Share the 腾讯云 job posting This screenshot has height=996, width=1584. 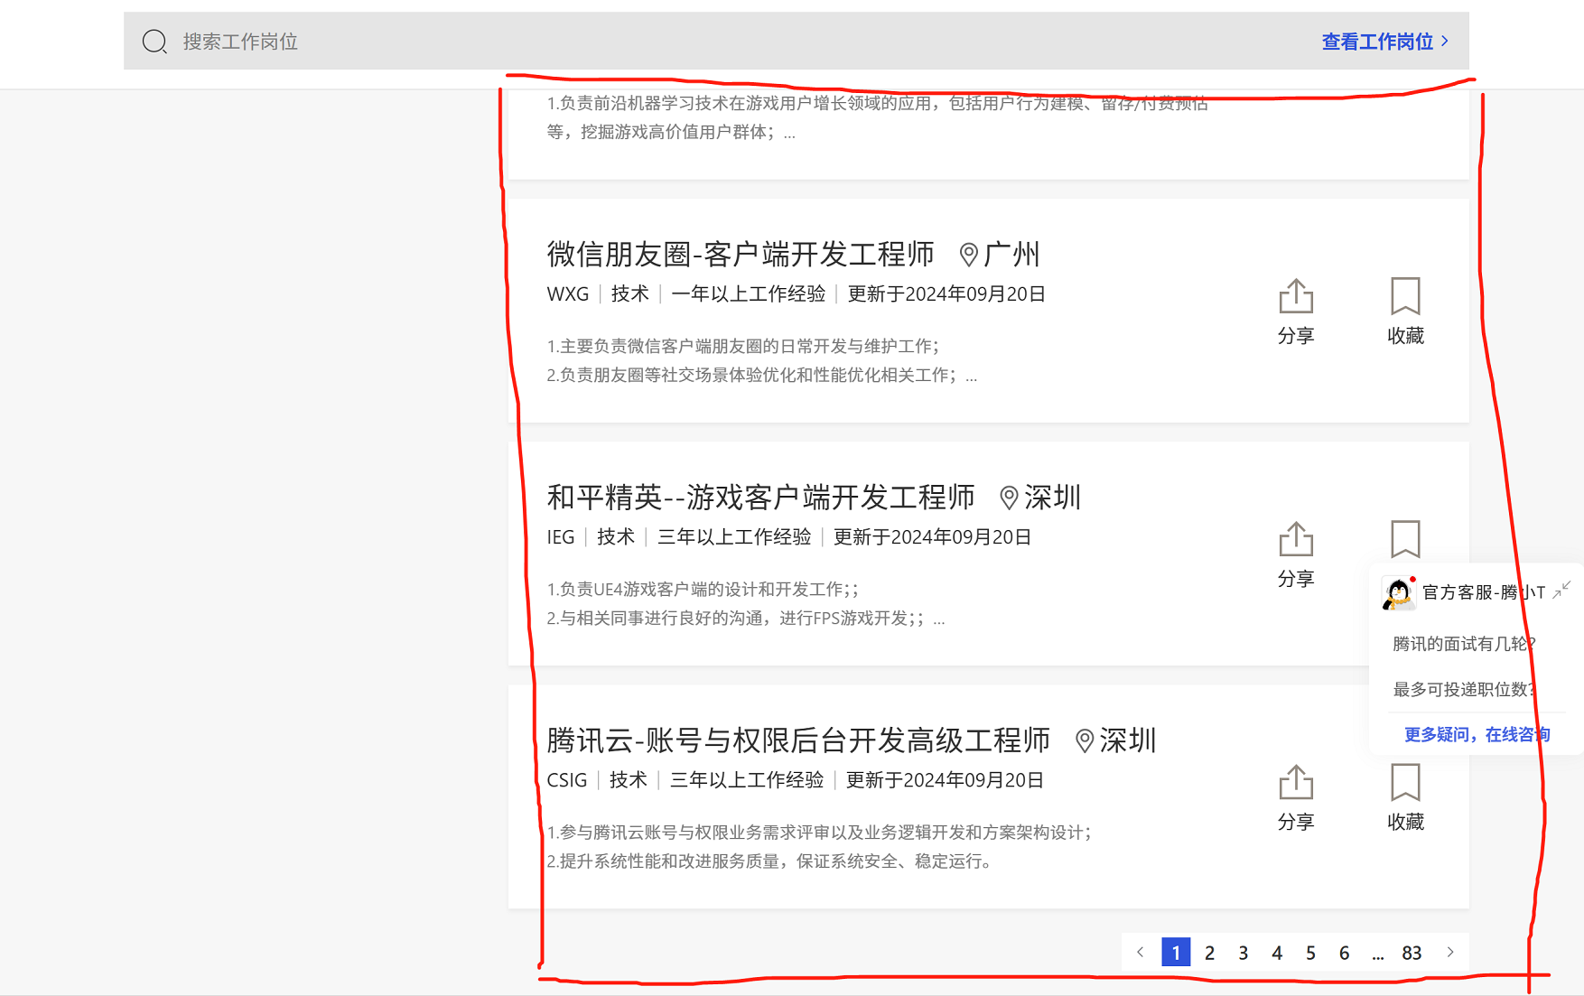pyautogui.click(x=1296, y=797)
